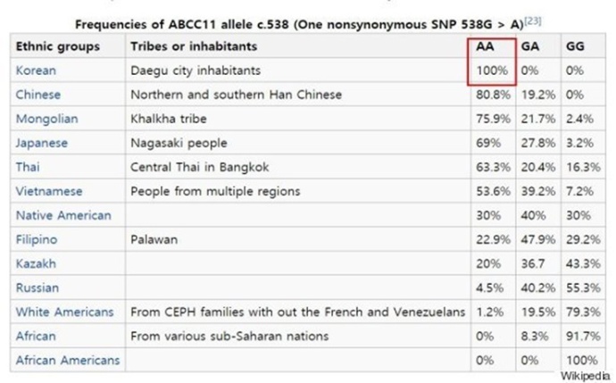Click the Khalkha tribe cell
The height and width of the screenshot is (383, 616).
pos(173,118)
